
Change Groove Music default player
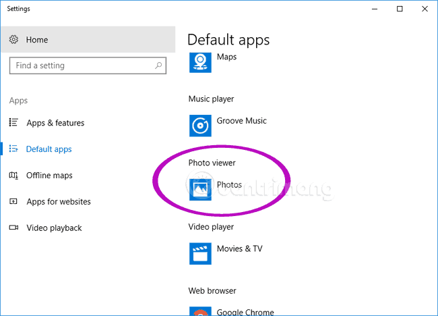pos(242,121)
